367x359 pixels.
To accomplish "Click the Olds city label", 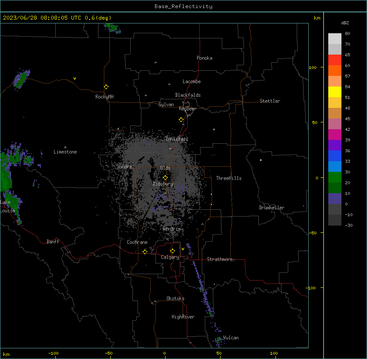I will pos(165,168).
